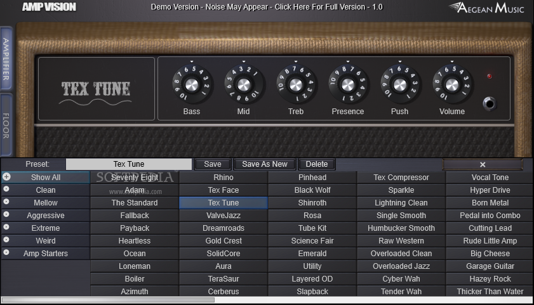Select the Boiler preset
534x305 pixels.
(x=135, y=279)
